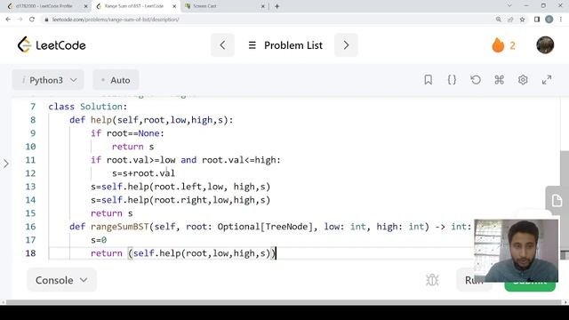This screenshot has width=569, height=320.
Task: Click line number 18 in editor
Action: (x=30, y=253)
